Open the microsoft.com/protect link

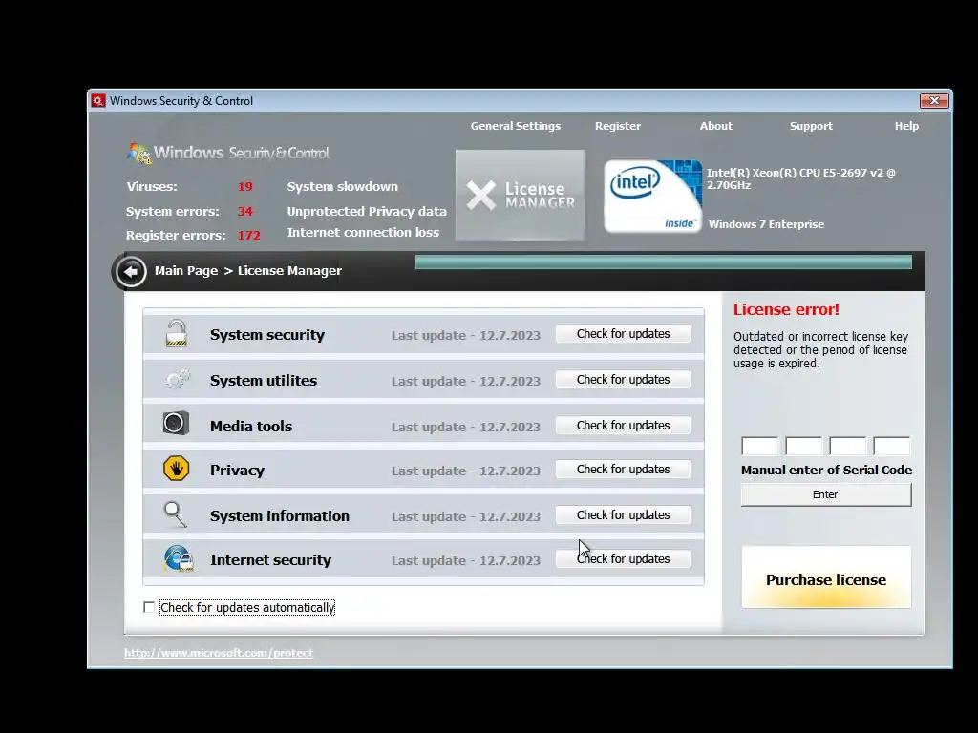click(219, 653)
